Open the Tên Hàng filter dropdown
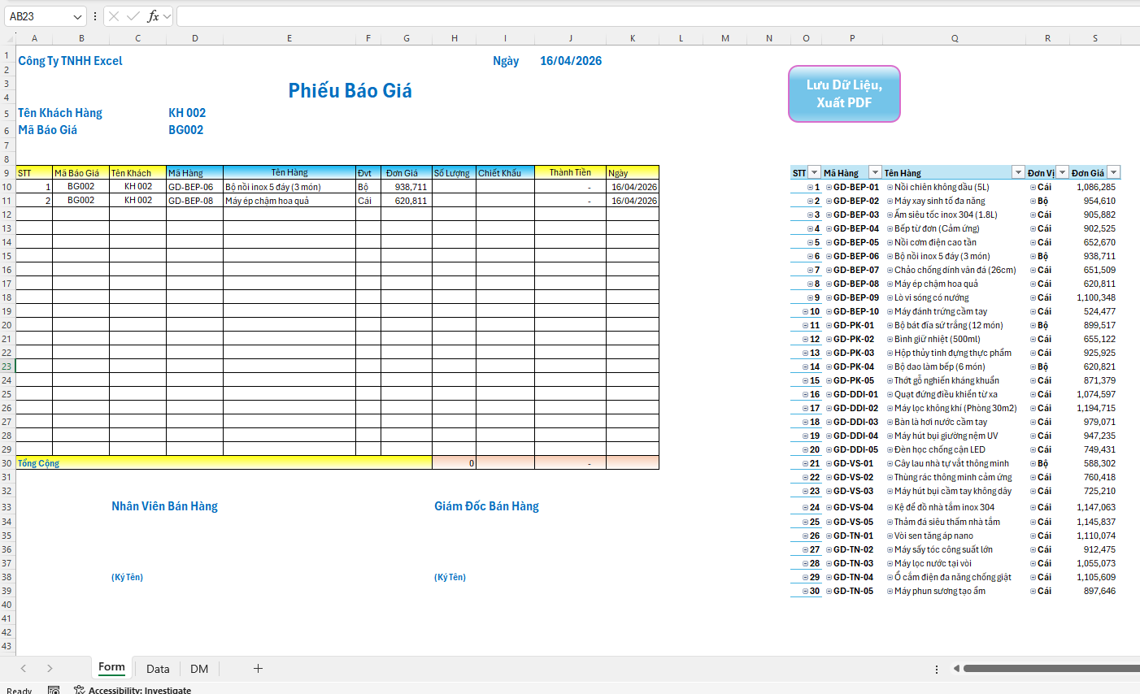 (1017, 172)
